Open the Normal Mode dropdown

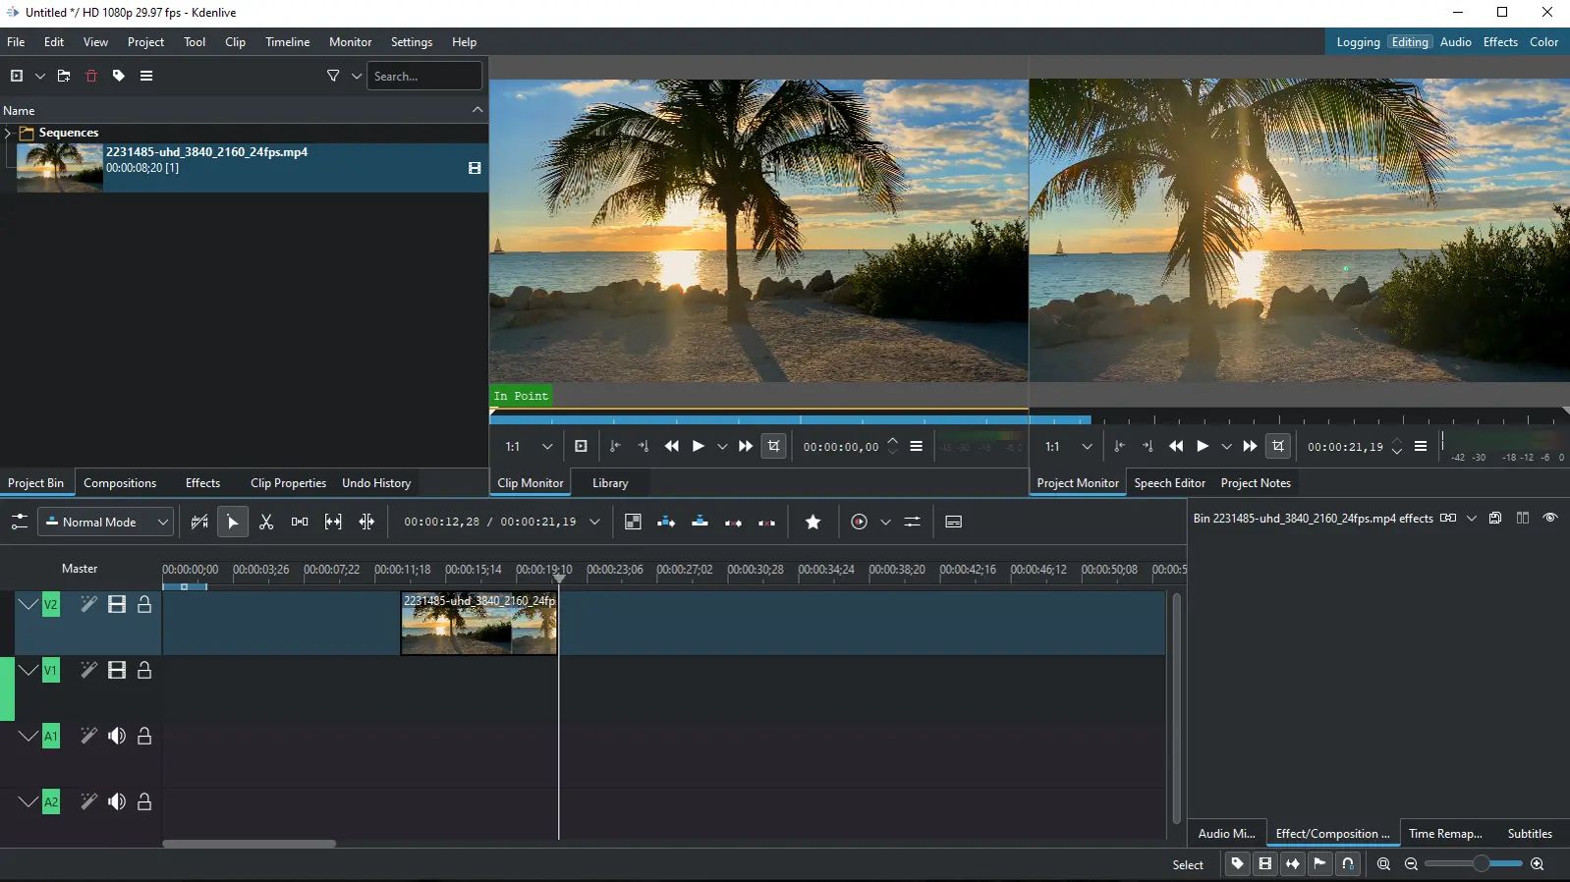[x=106, y=523]
